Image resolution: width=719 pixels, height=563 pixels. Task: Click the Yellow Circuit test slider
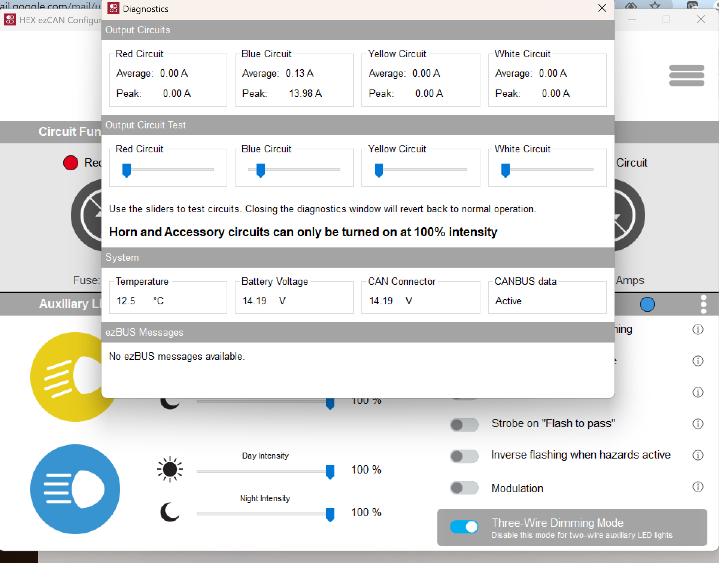click(x=379, y=170)
